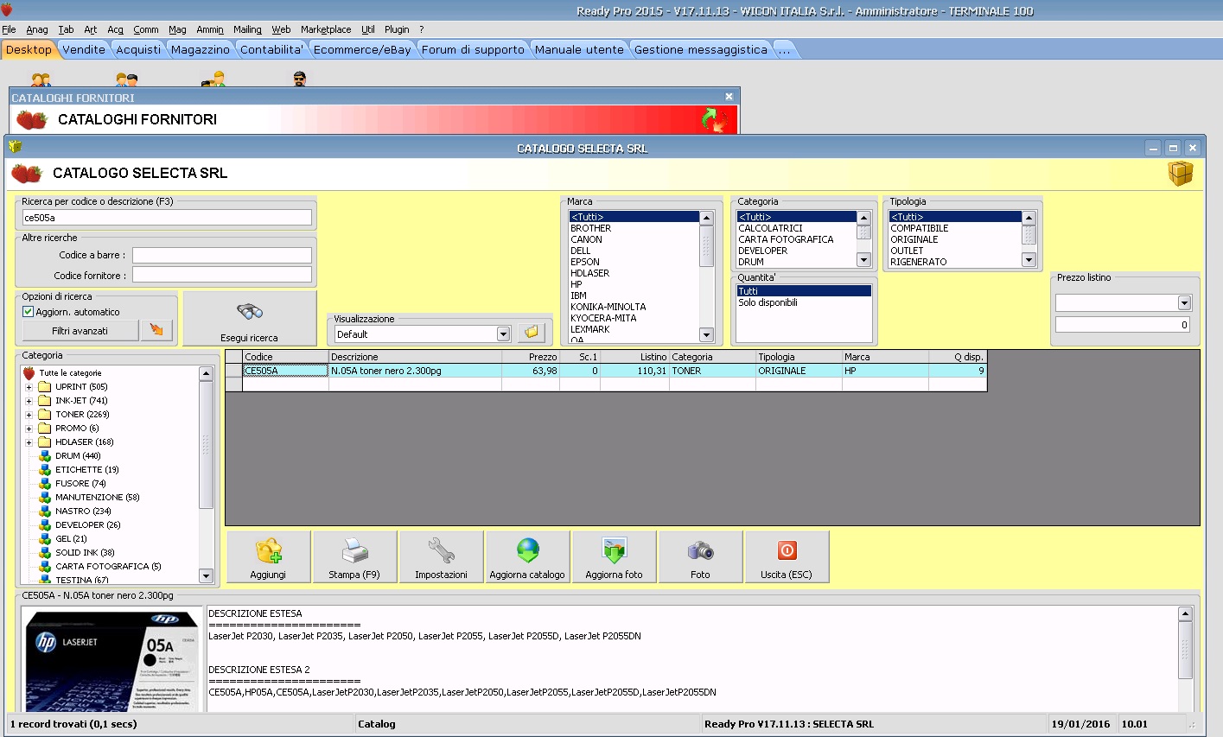Expand the INK-JET (741) tree node

pyautogui.click(x=29, y=401)
